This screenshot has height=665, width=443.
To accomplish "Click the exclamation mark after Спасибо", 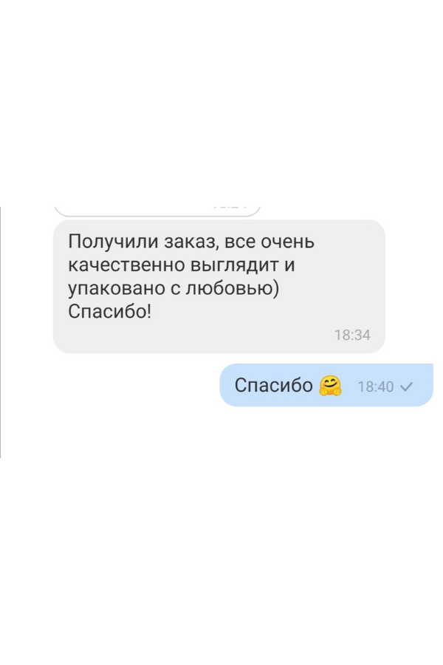I will click(149, 311).
